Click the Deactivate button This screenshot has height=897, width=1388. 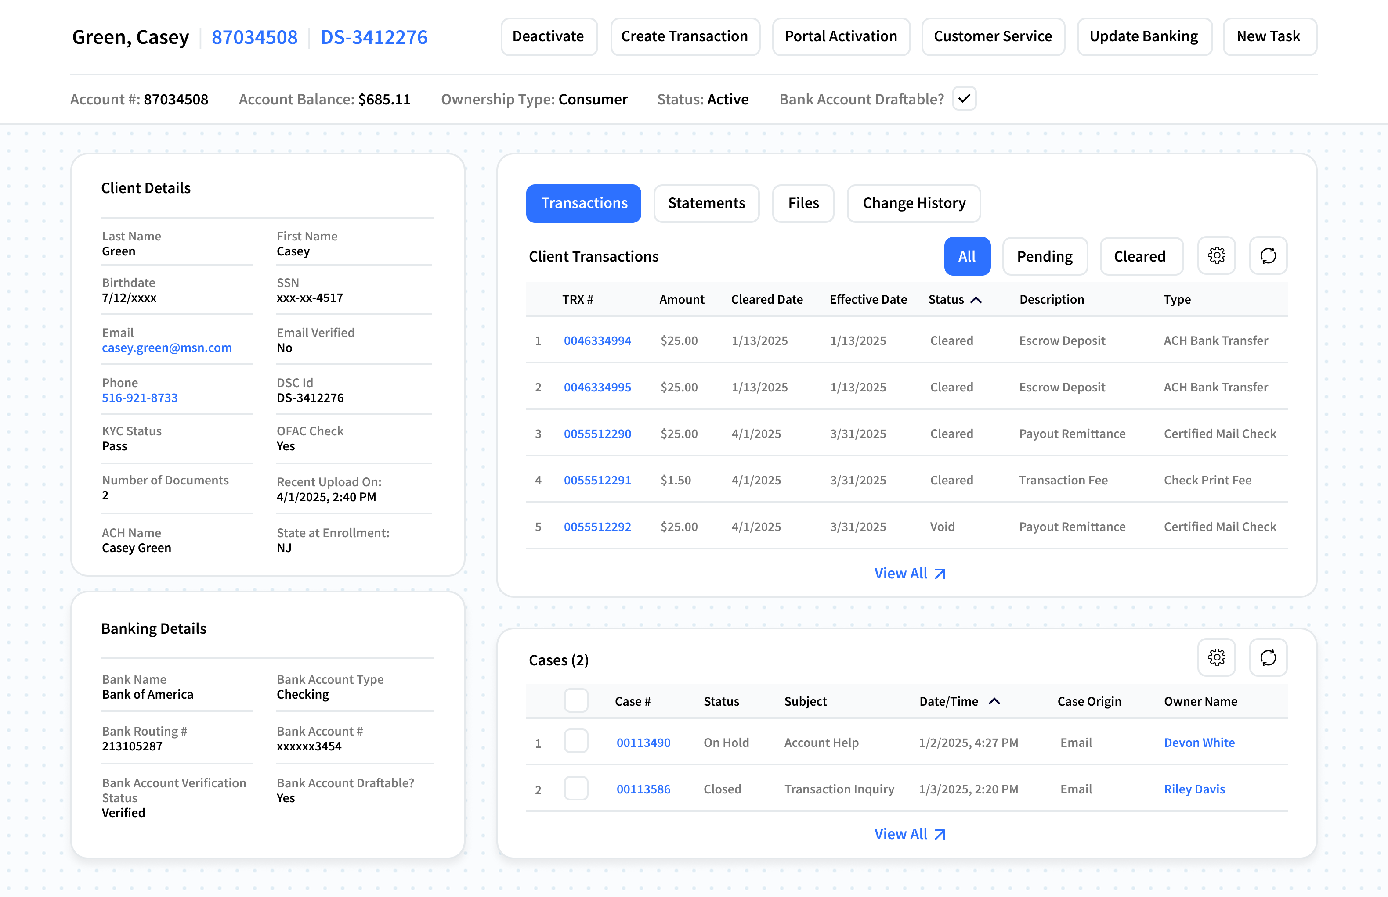click(x=549, y=37)
